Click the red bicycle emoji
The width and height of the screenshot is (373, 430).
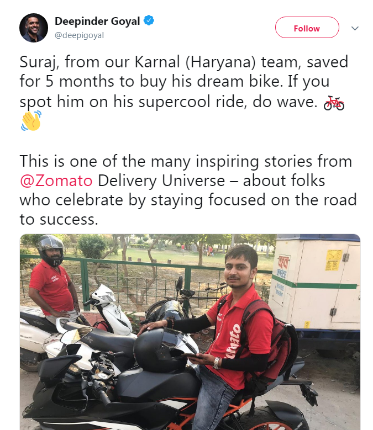[334, 103]
